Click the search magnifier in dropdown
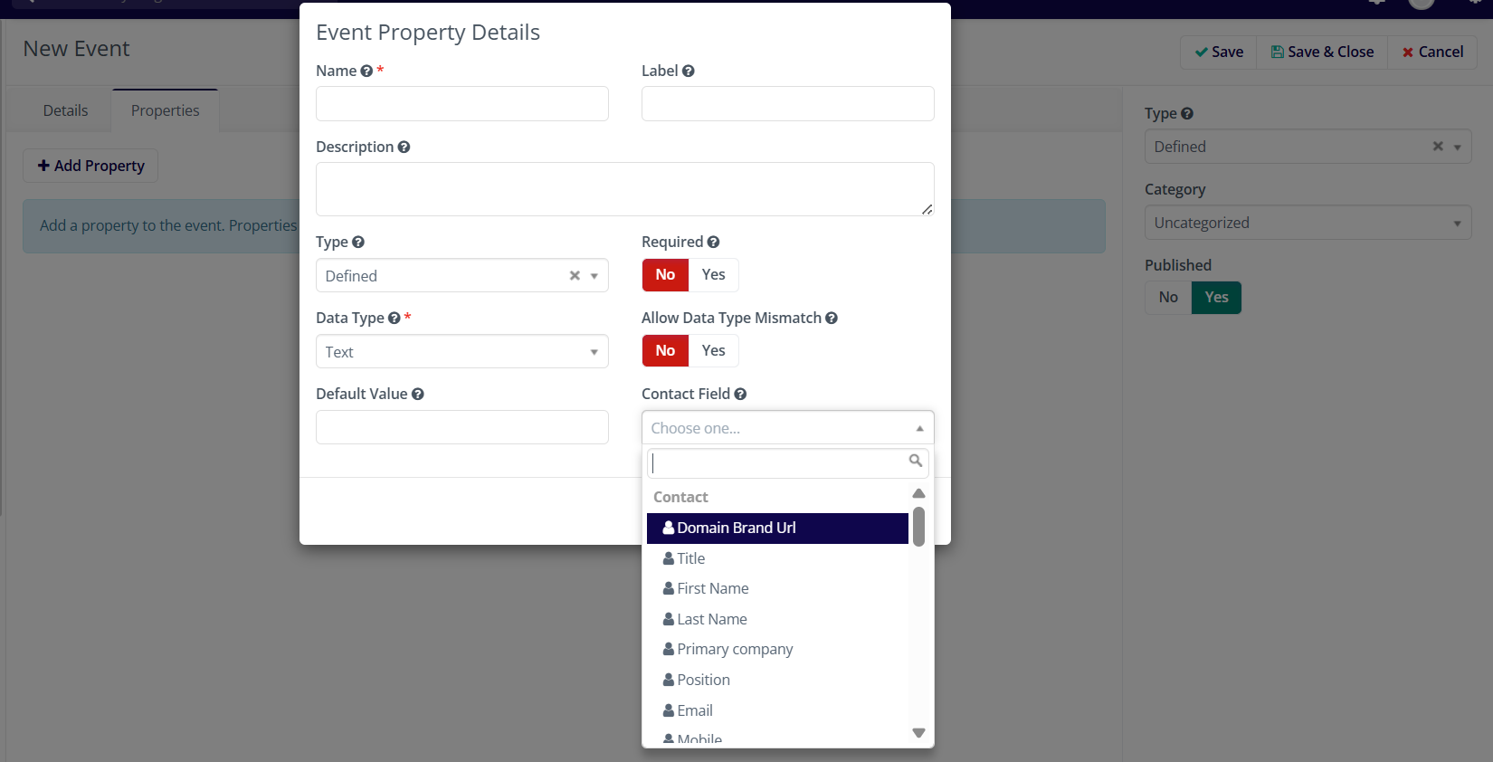1493x762 pixels. [x=916, y=462]
